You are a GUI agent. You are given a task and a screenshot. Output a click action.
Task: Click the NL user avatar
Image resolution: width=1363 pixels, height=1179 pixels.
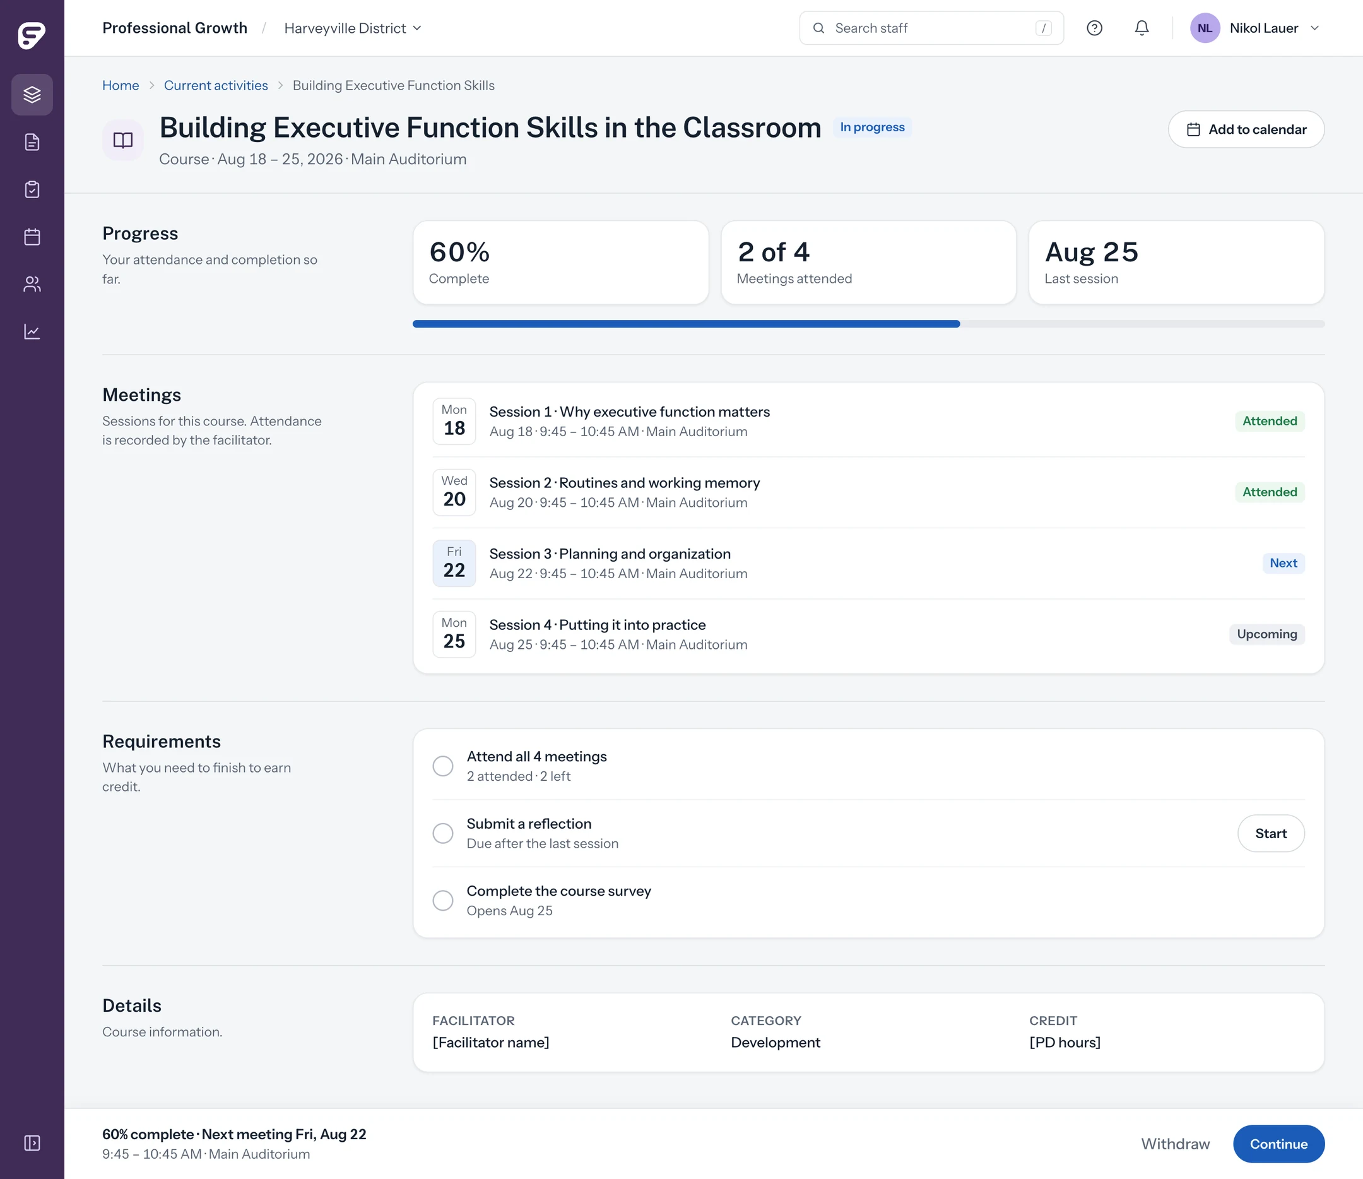[1205, 28]
